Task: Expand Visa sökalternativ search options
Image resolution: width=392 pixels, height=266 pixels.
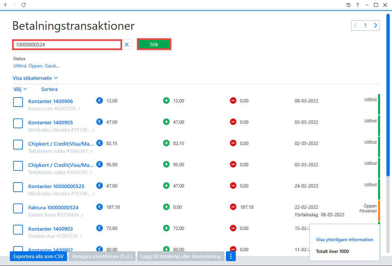Action: (x=35, y=78)
